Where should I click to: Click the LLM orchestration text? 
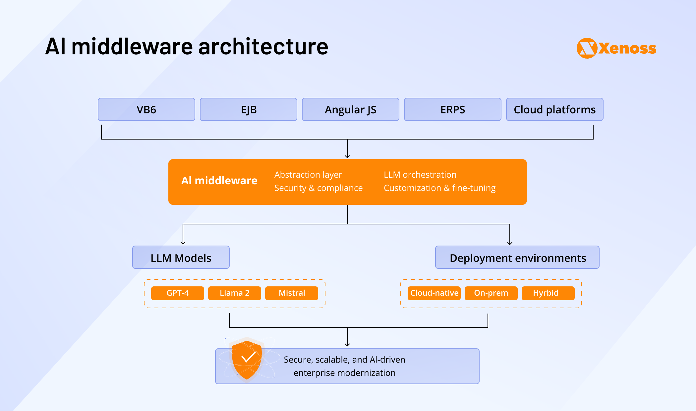pyautogui.click(x=420, y=175)
